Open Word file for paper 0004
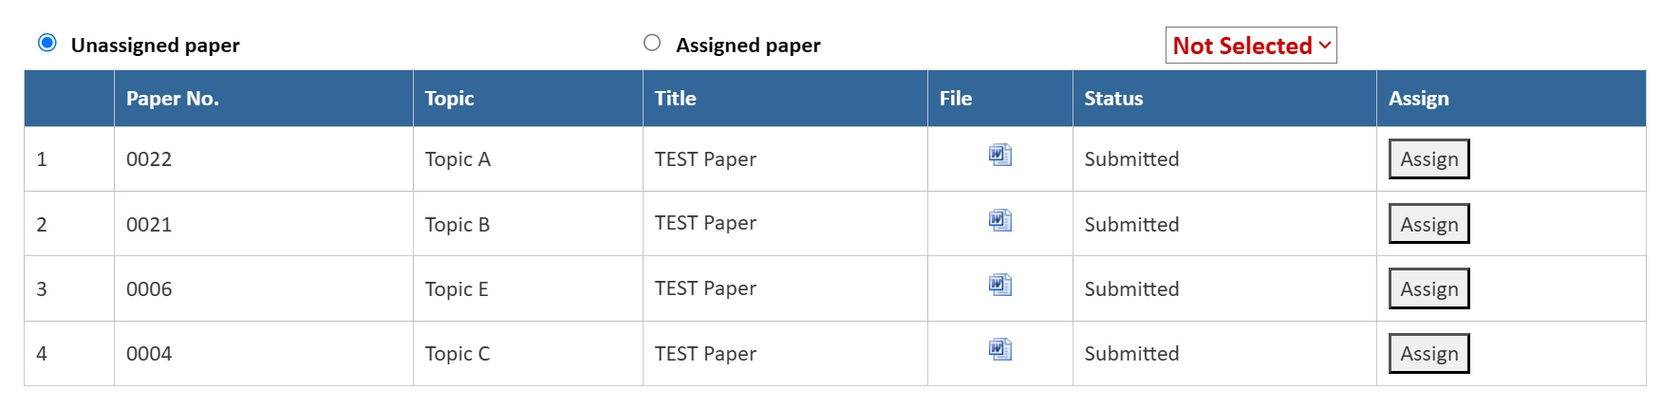Image resolution: width=1680 pixels, height=408 pixels. point(1000,349)
